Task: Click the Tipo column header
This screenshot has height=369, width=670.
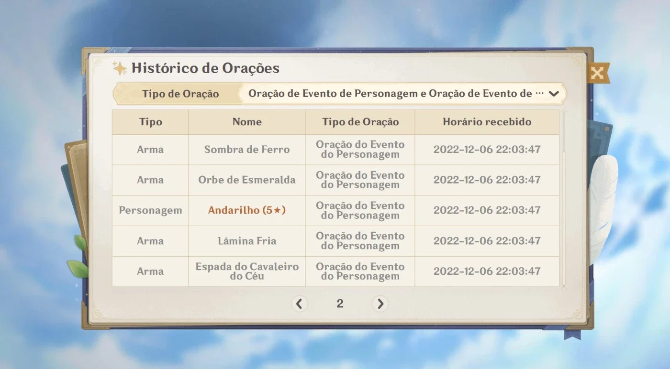Action: pyautogui.click(x=150, y=122)
